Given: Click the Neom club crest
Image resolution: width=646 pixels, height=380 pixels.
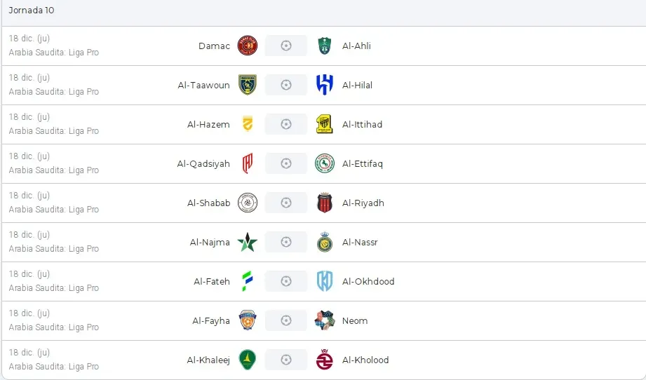Looking at the screenshot, I should [x=325, y=320].
